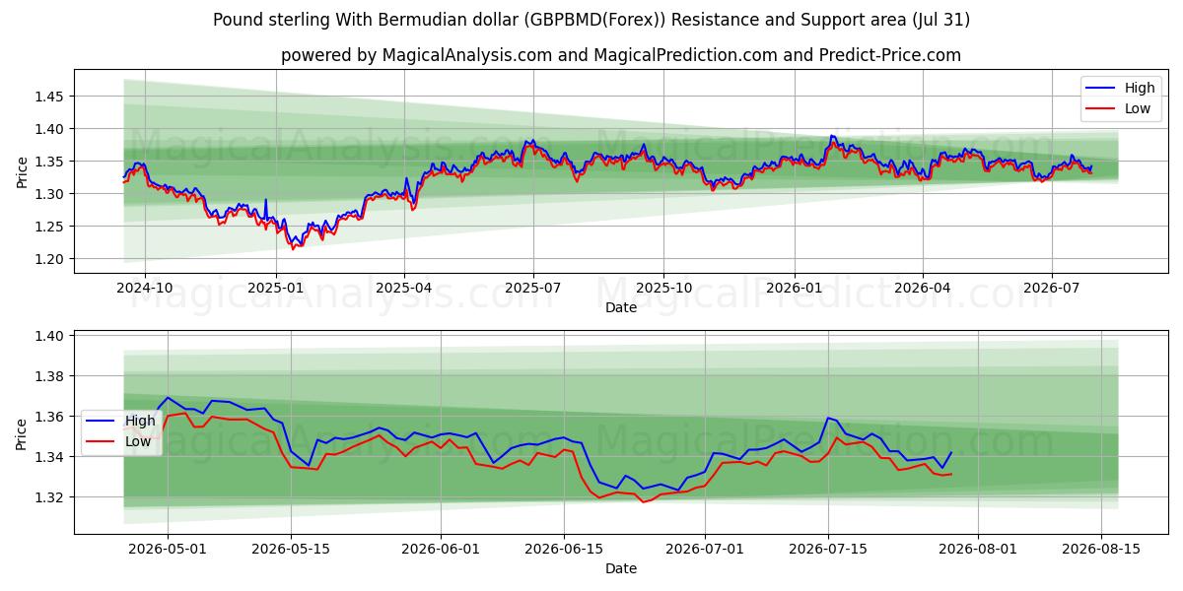Click the '2025-10' x-axis label

(663, 289)
